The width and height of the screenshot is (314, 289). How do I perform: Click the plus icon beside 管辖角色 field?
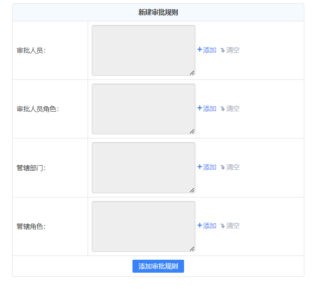tap(200, 225)
